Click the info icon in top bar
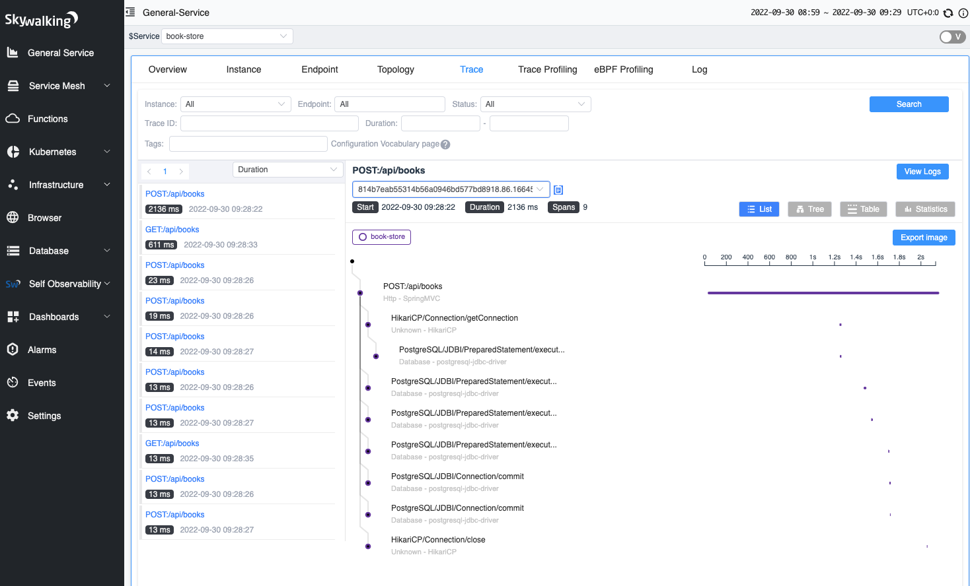 pyautogui.click(x=963, y=13)
